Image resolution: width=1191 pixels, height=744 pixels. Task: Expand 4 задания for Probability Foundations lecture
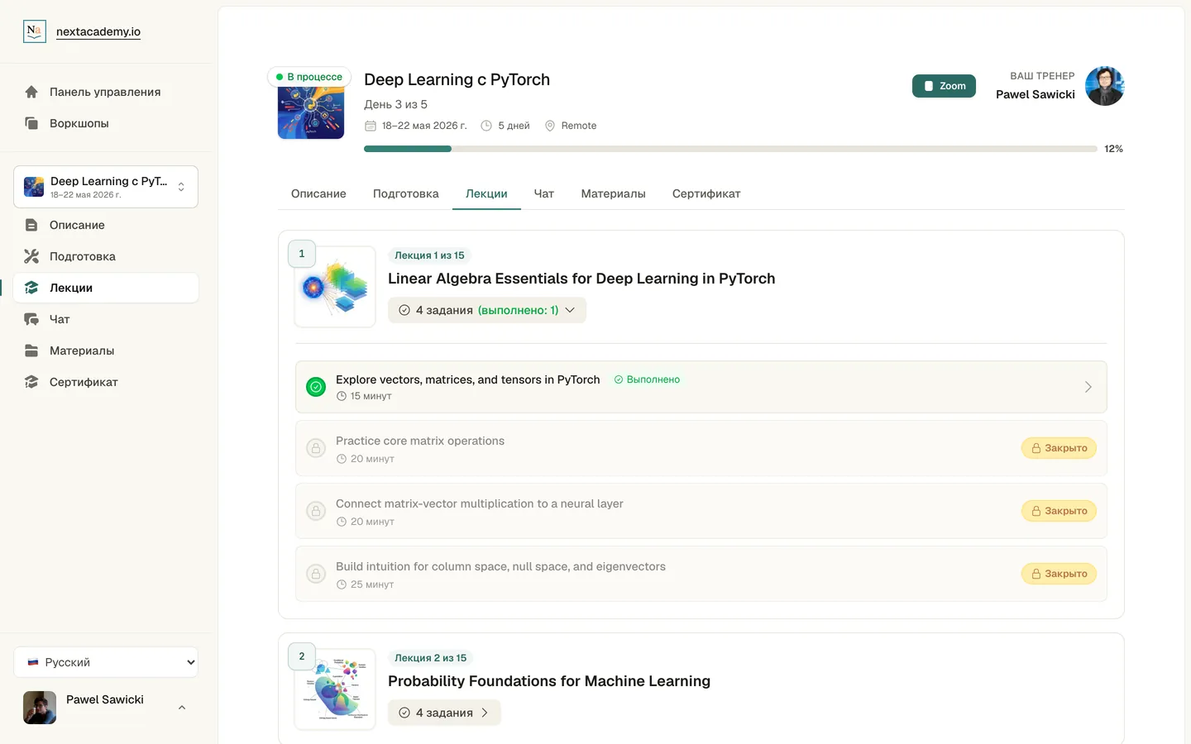[x=444, y=713]
